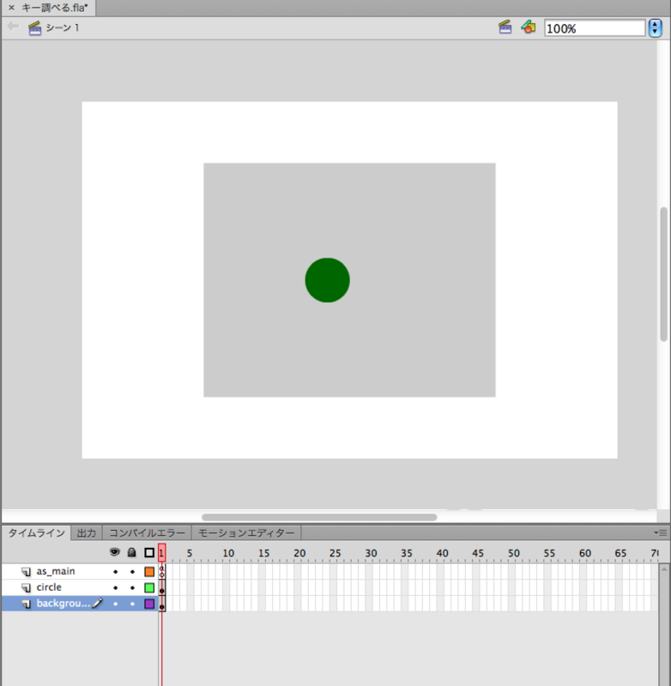This screenshot has width=671, height=686.
Task: Select the as_main layer
Action: pyautogui.click(x=56, y=571)
